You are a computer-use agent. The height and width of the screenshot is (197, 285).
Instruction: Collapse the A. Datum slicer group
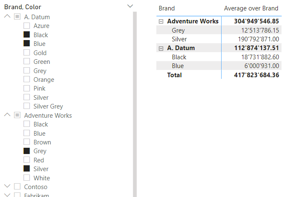coord(7,17)
